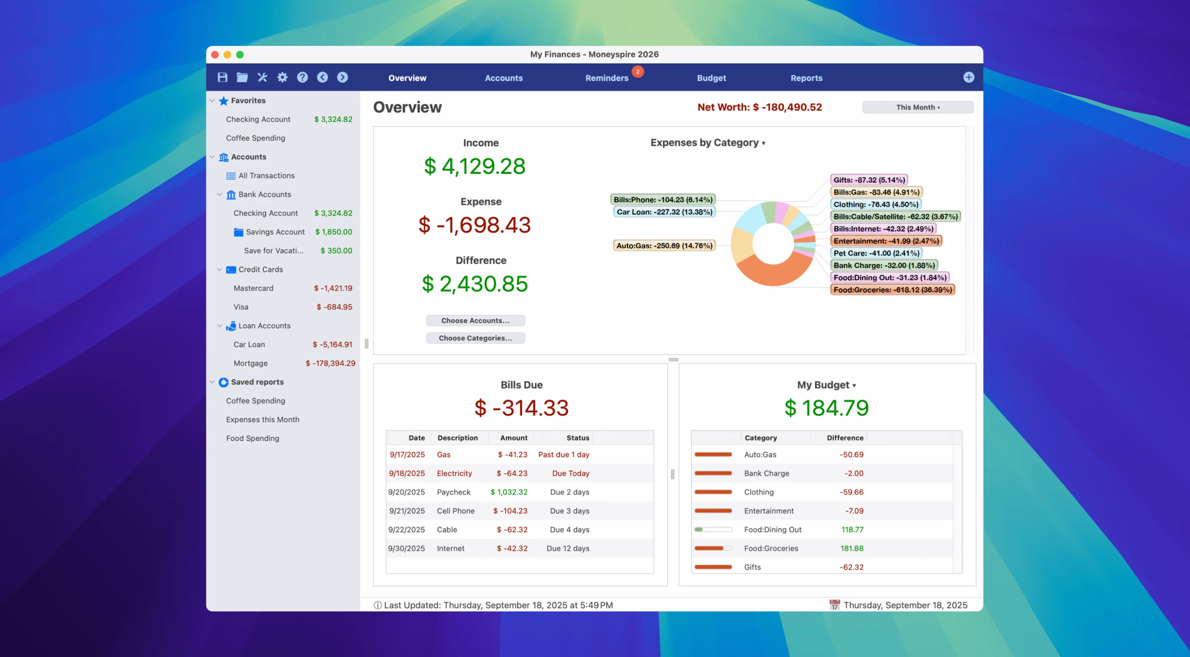
Task: Collapse the Favorites section
Action: click(x=213, y=100)
